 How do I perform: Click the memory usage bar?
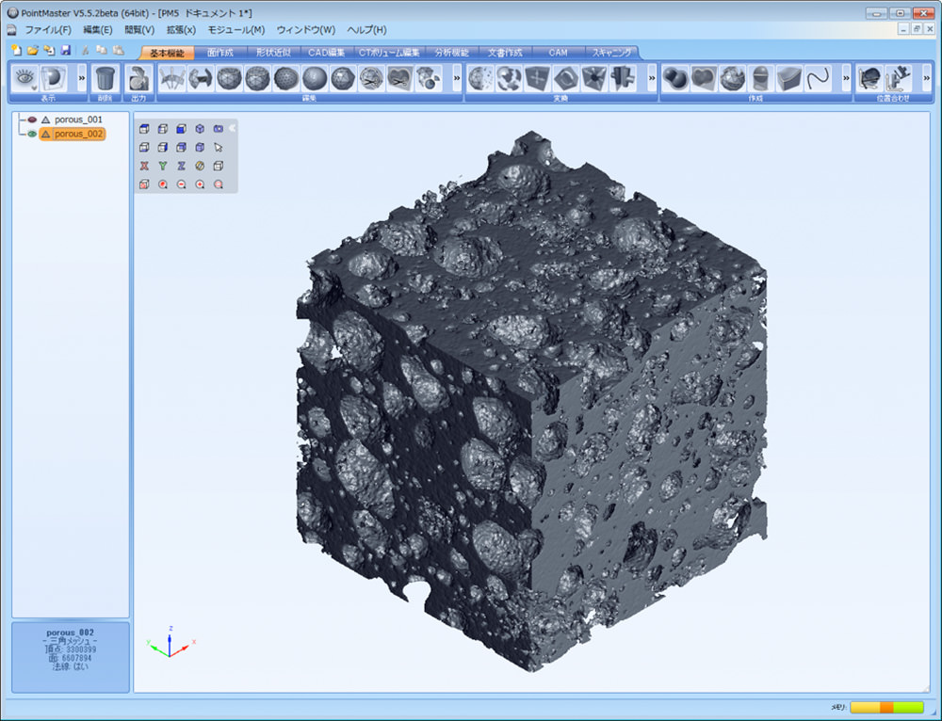pos(886,708)
